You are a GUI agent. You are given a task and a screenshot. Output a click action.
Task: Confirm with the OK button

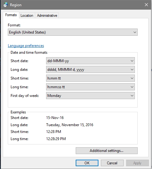[x=87, y=163]
